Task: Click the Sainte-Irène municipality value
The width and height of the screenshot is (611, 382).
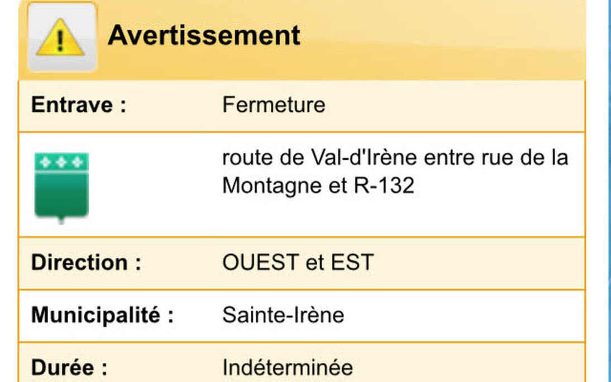Action: click(x=283, y=315)
